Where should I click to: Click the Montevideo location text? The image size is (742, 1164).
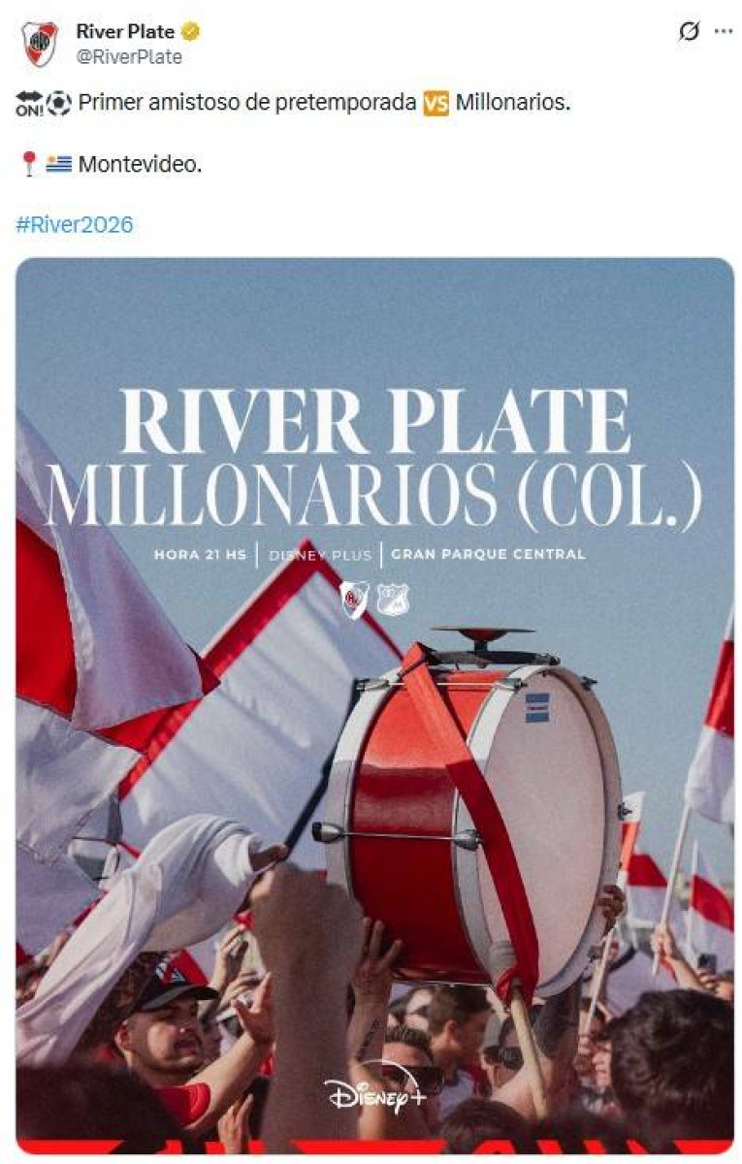pos(140,164)
